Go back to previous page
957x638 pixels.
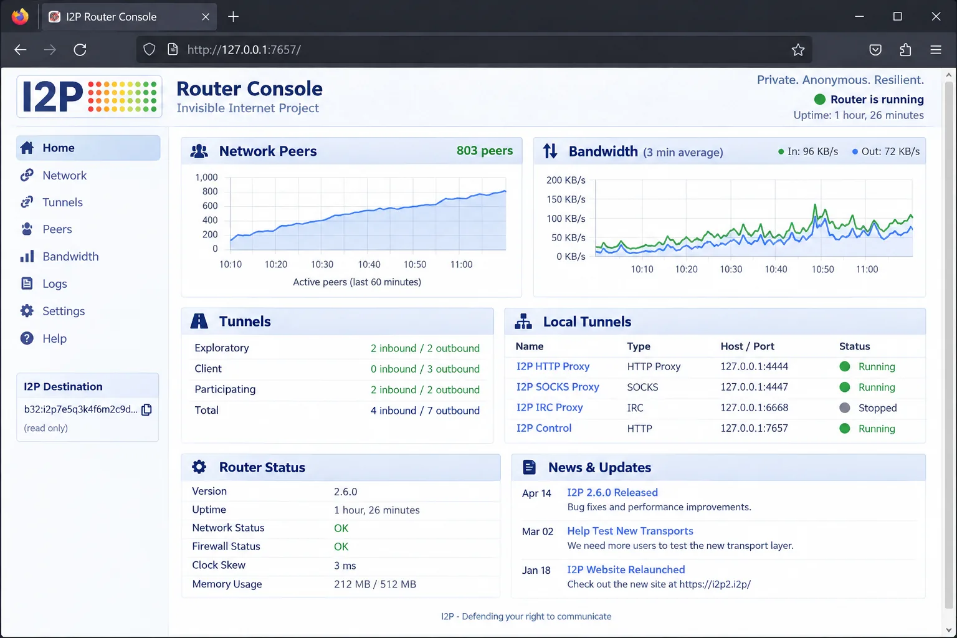coord(20,50)
